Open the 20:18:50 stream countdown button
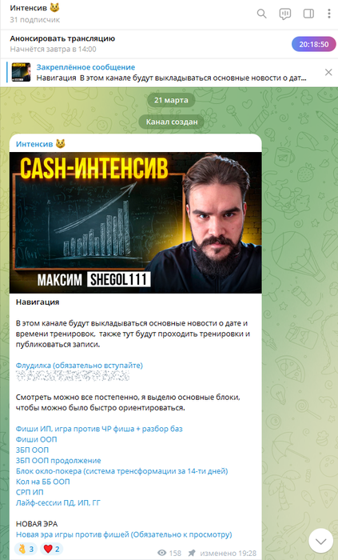The height and width of the screenshot is (560, 338). (x=314, y=45)
